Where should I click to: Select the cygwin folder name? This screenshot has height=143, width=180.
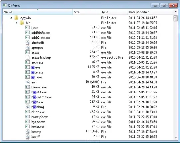coord(25,18)
